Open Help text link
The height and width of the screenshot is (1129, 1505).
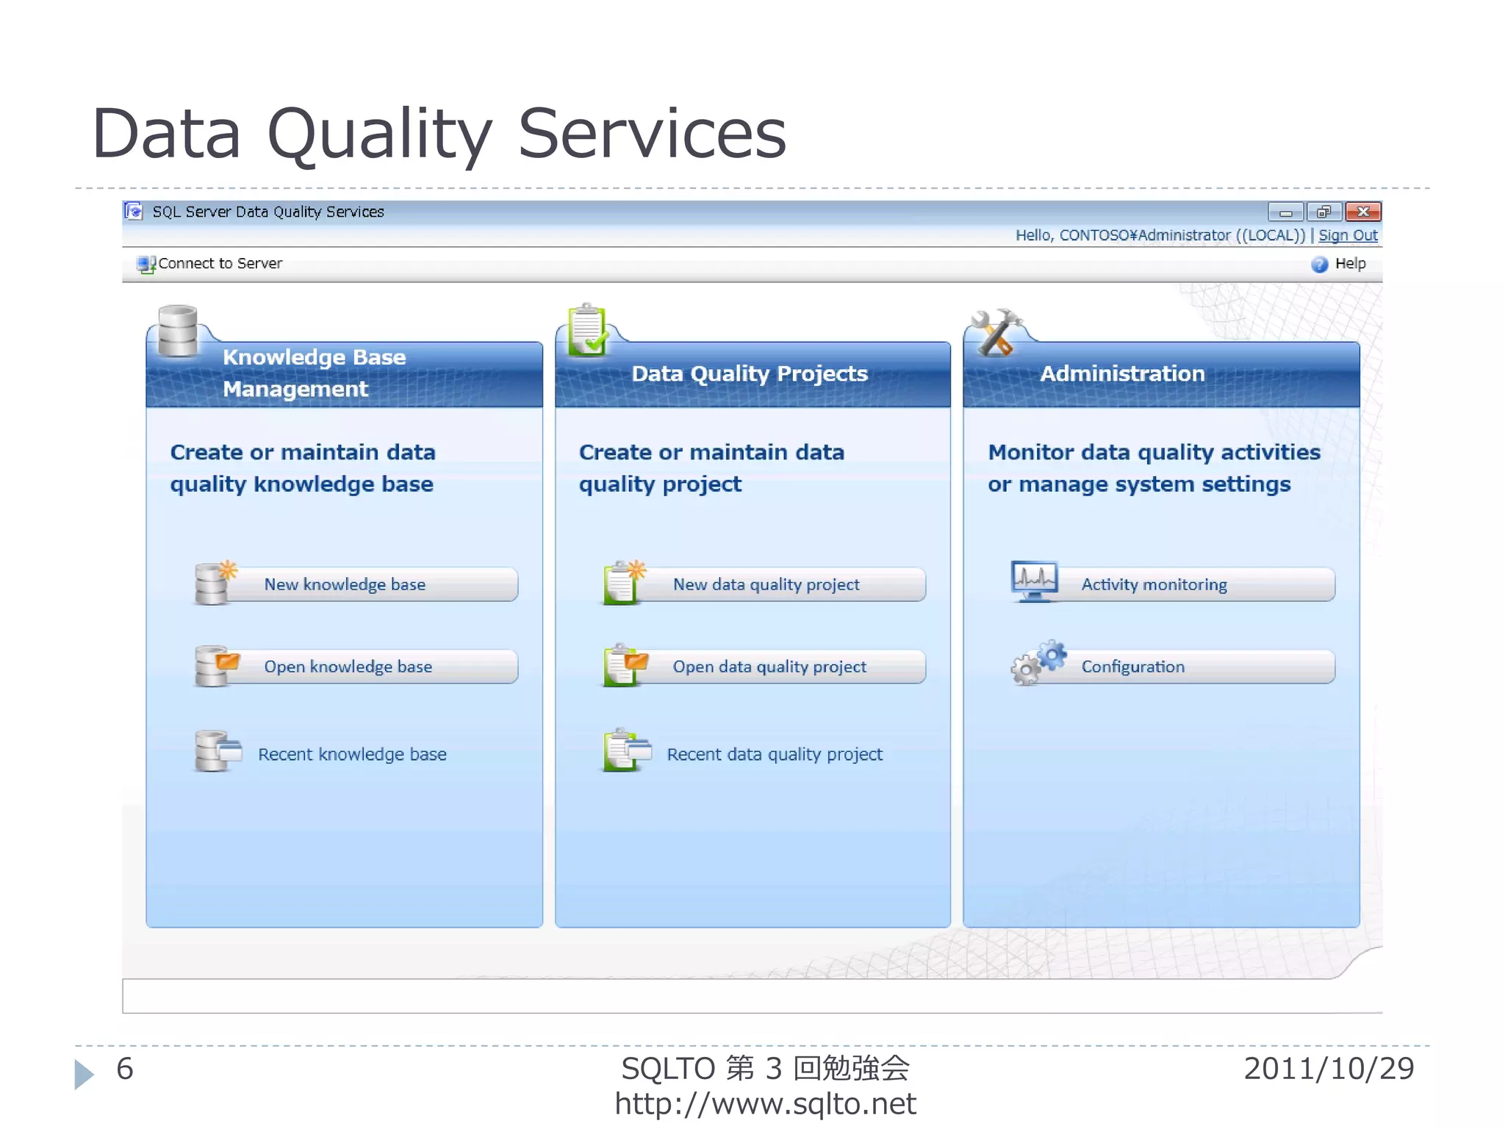(1350, 263)
